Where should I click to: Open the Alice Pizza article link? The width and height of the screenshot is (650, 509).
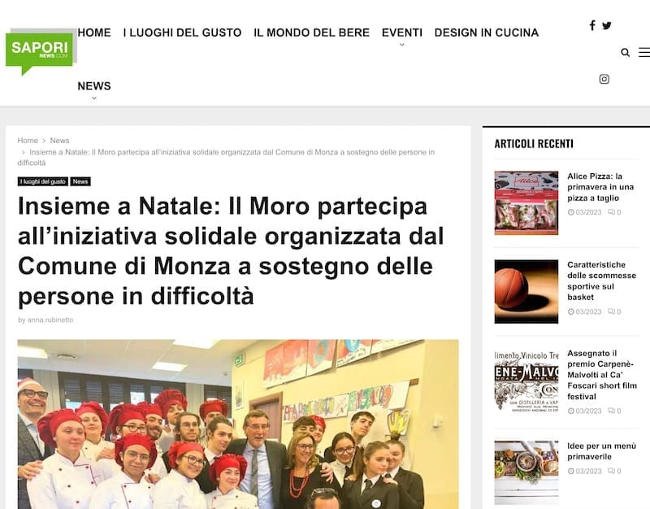600,187
